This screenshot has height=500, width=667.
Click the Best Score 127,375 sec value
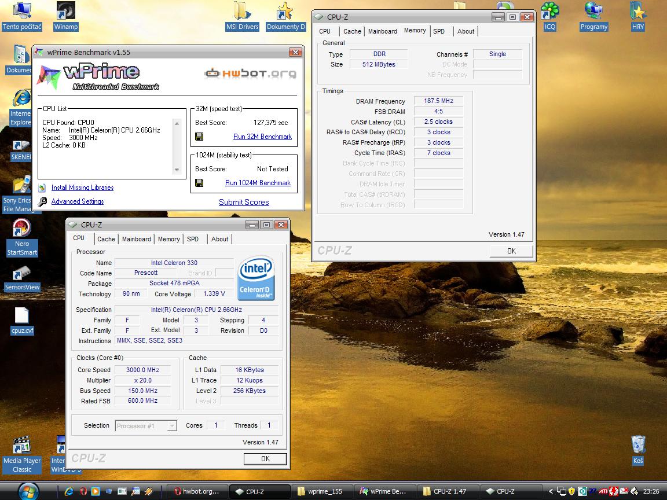coord(270,123)
